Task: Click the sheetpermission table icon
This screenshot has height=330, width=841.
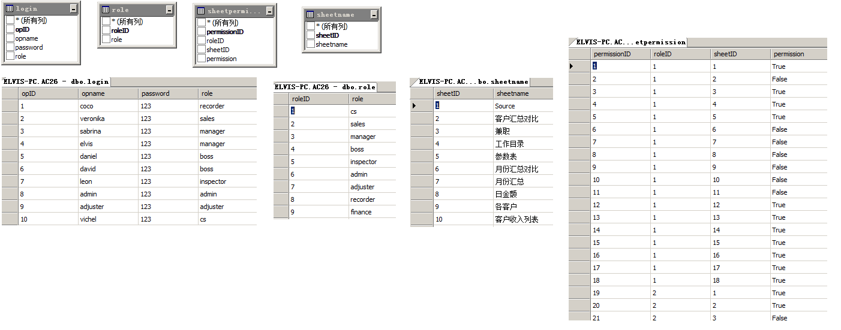Action: 202,11
